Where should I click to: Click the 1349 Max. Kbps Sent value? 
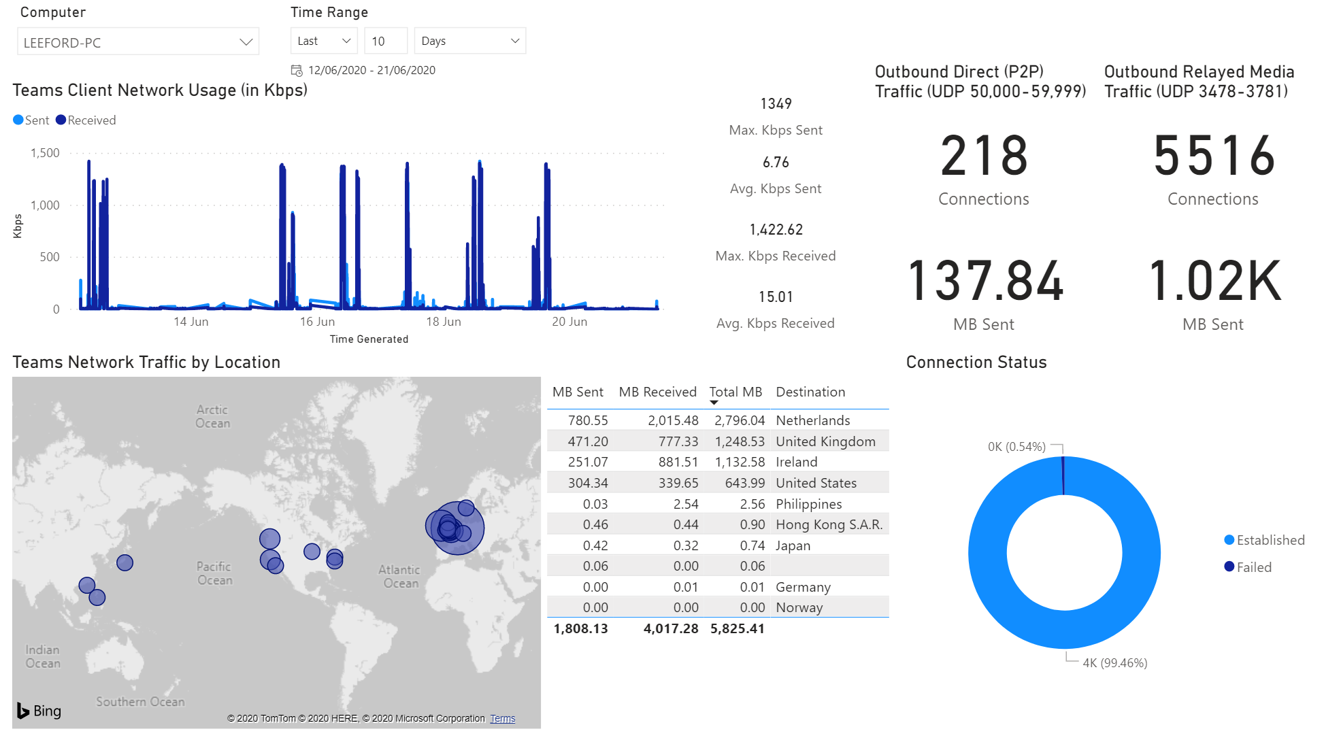(776, 103)
